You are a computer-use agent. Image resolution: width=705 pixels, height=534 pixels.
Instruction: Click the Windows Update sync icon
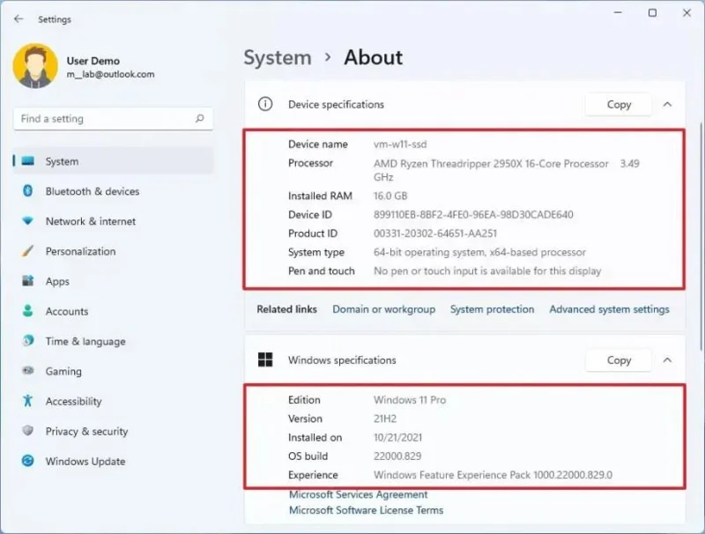tap(28, 461)
